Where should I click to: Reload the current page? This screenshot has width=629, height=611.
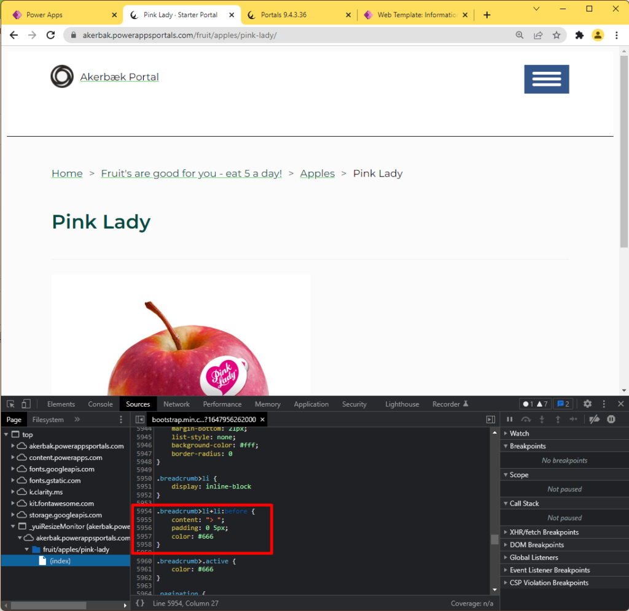(x=50, y=35)
